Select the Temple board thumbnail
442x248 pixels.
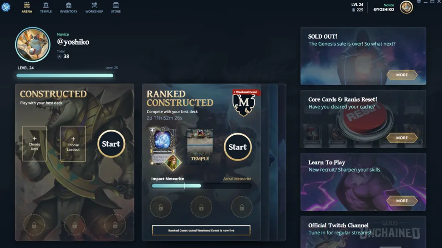tap(200, 146)
